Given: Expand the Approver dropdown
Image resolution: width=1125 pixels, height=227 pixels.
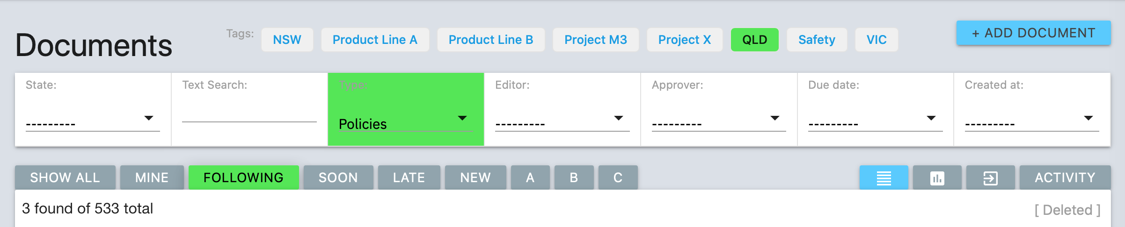Looking at the screenshot, I should pyautogui.click(x=719, y=121).
